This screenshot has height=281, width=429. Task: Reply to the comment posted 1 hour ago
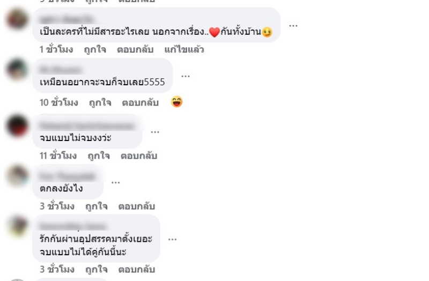pyautogui.click(x=135, y=49)
